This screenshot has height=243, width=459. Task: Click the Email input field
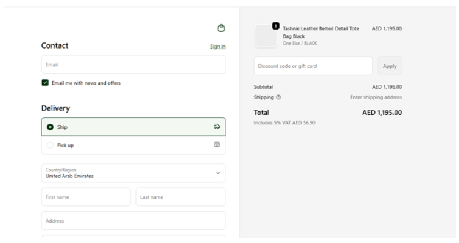(133, 65)
